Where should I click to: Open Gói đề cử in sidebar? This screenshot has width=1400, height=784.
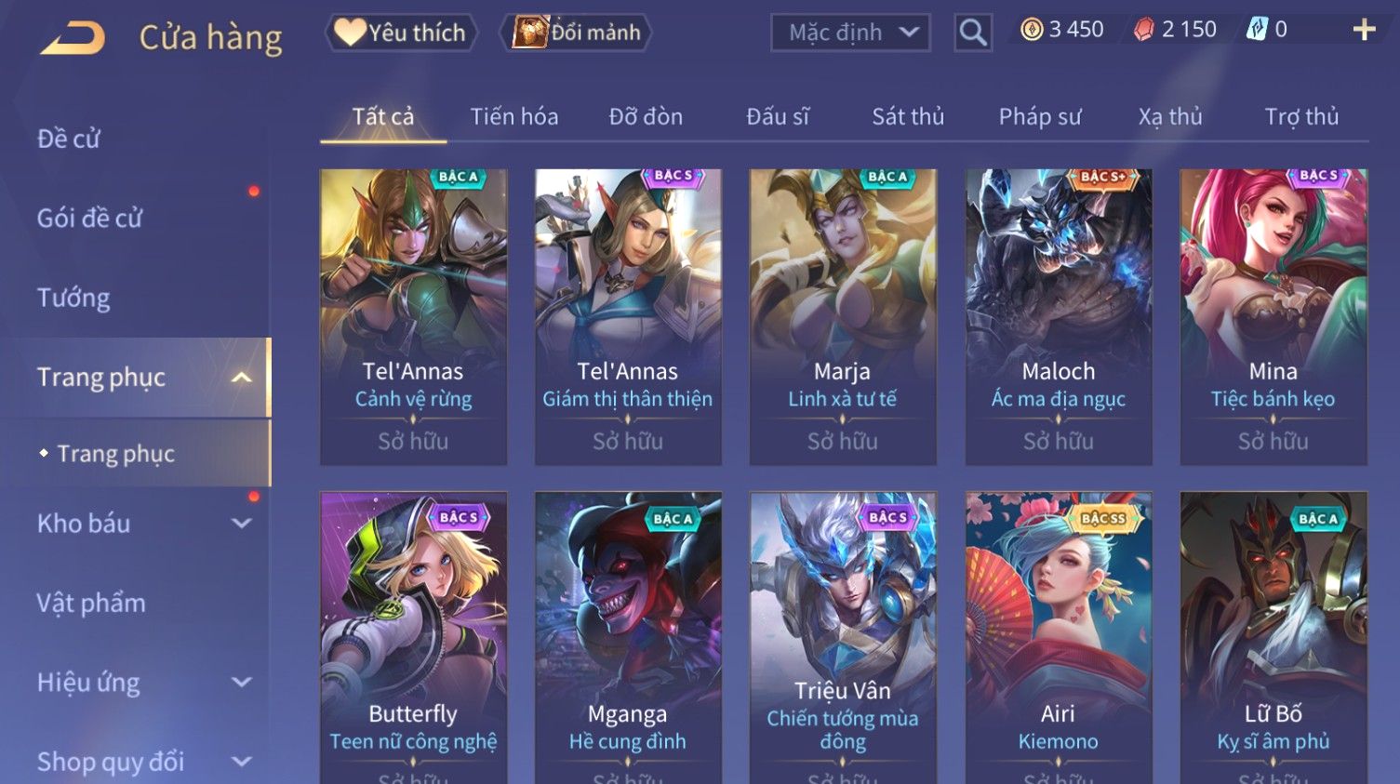[89, 219]
